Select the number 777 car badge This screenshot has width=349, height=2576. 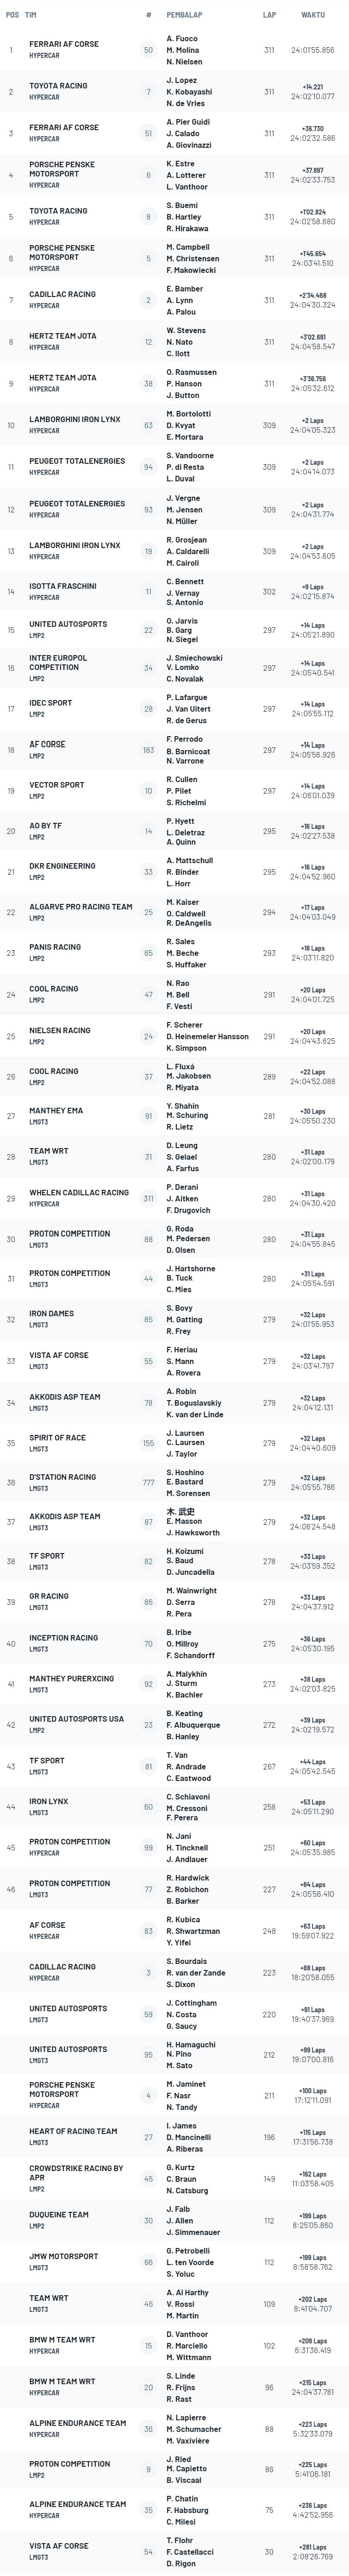point(149,1482)
